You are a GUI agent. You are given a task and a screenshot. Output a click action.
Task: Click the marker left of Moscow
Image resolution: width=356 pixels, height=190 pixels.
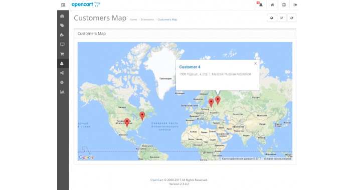(x=211, y=103)
